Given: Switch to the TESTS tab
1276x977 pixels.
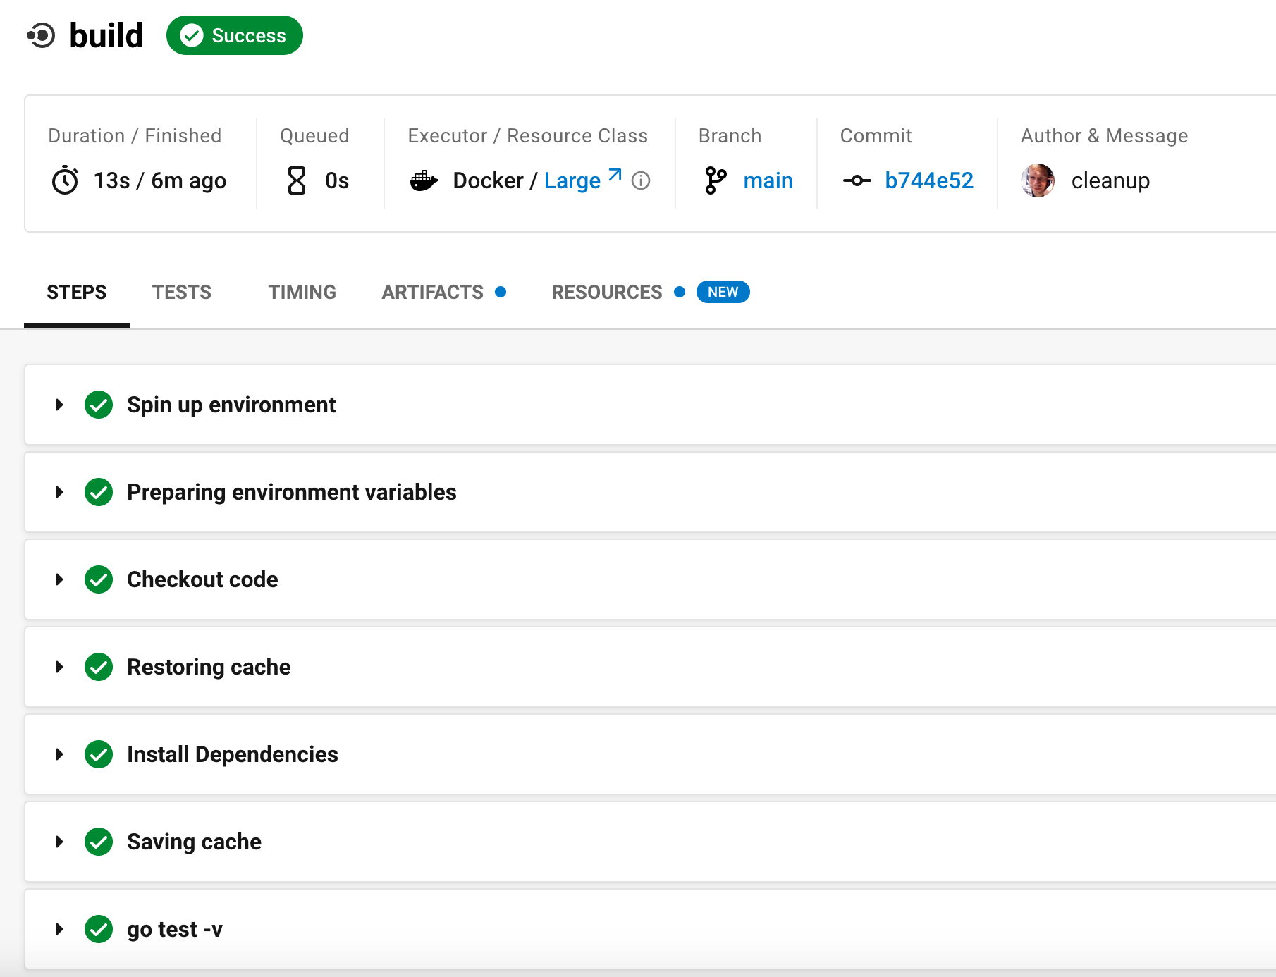Looking at the screenshot, I should (181, 292).
